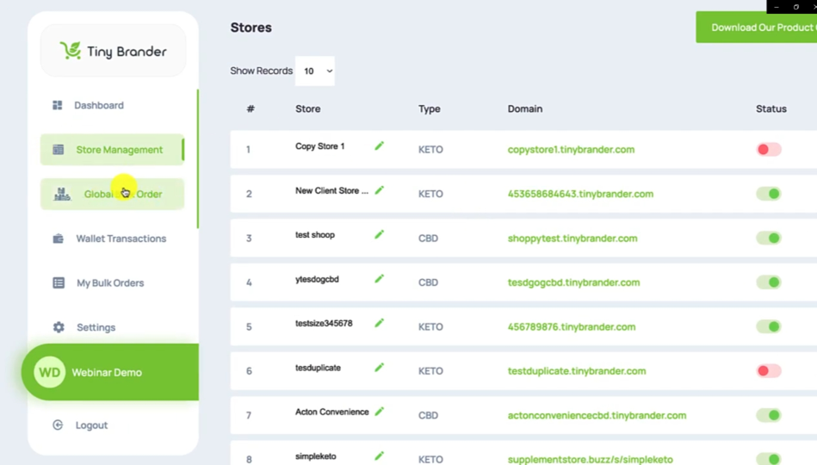The image size is (817, 465).
Task: Disable New Client Store status toggle
Action: [x=769, y=194]
